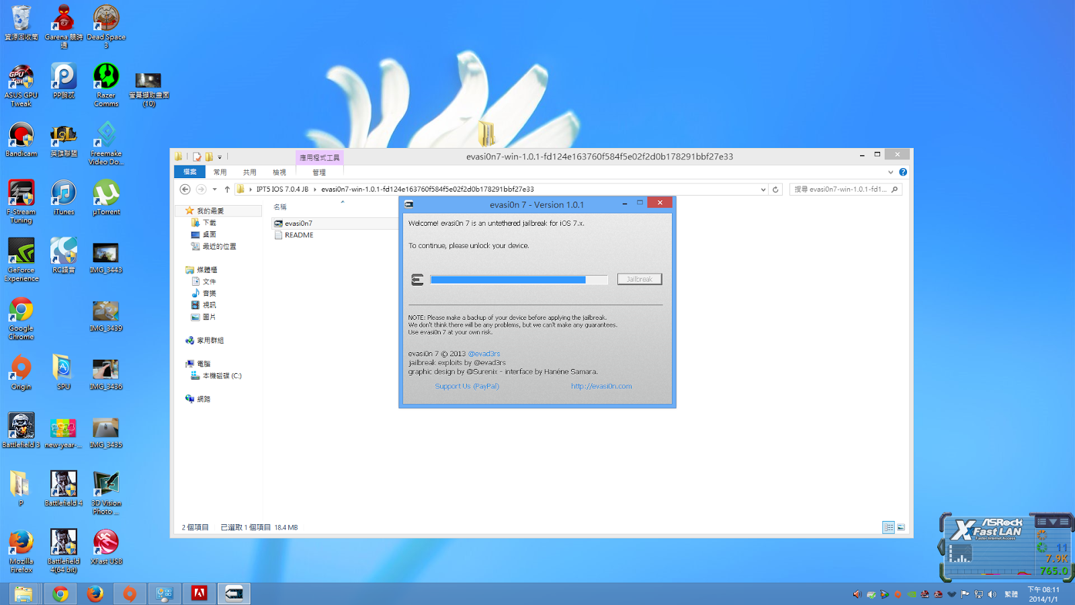The height and width of the screenshot is (605, 1075).
Task: Select the Google Chrome desktop icon
Action: [21, 319]
